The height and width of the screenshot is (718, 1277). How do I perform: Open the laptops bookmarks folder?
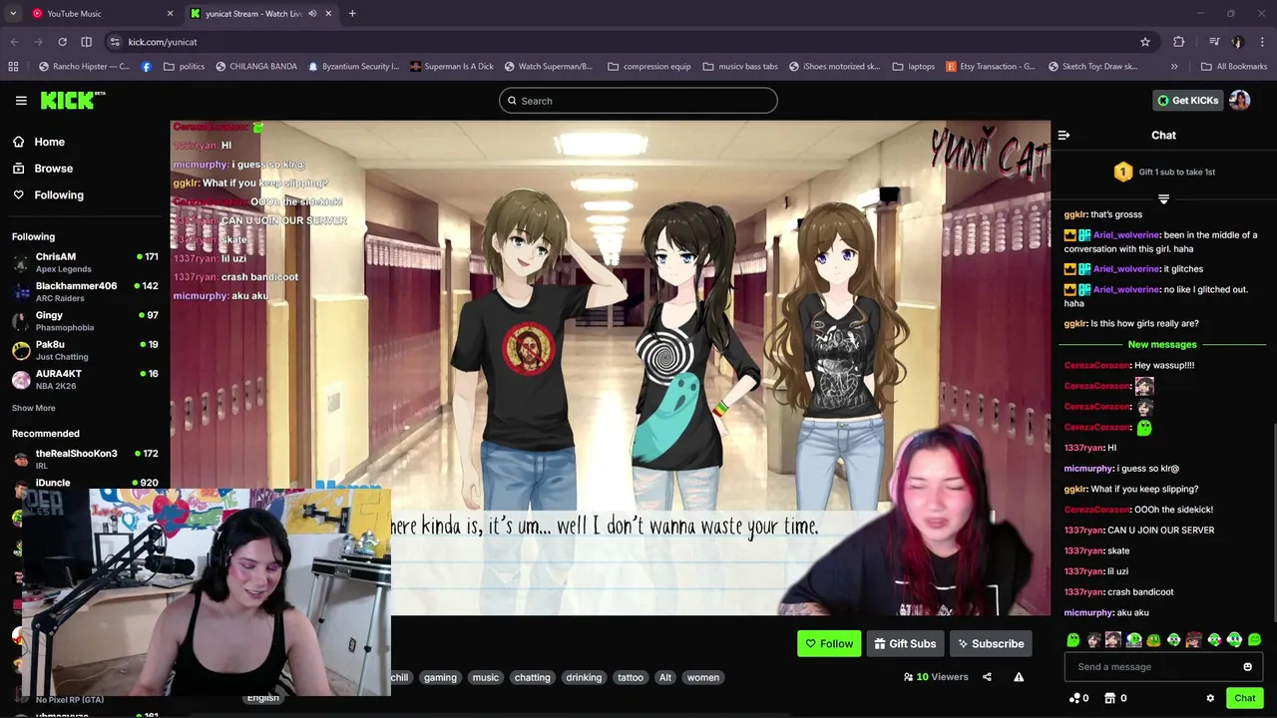tap(913, 67)
